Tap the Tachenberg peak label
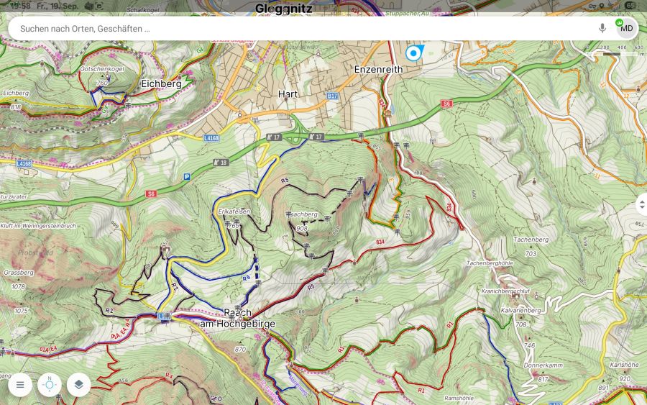This screenshot has width=647, height=405. pyautogui.click(x=531, y=239)
